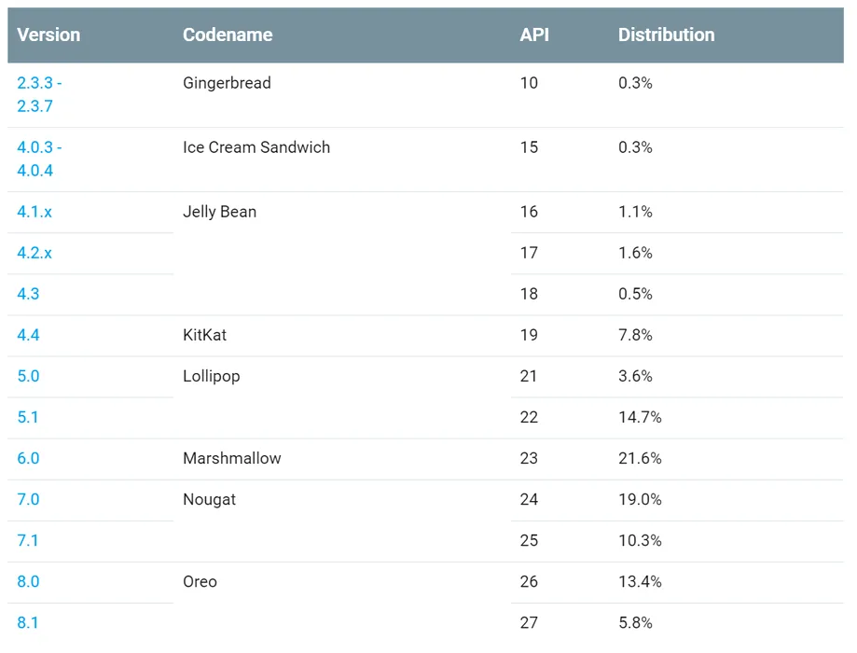Click the 4.1.x version link
This screenshot has width=857, height=653.
click(35, 212)
